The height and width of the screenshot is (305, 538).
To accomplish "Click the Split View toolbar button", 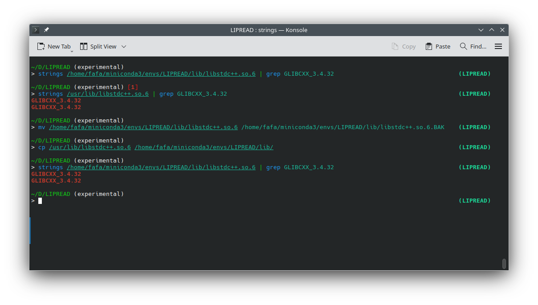I will (98, 46).
